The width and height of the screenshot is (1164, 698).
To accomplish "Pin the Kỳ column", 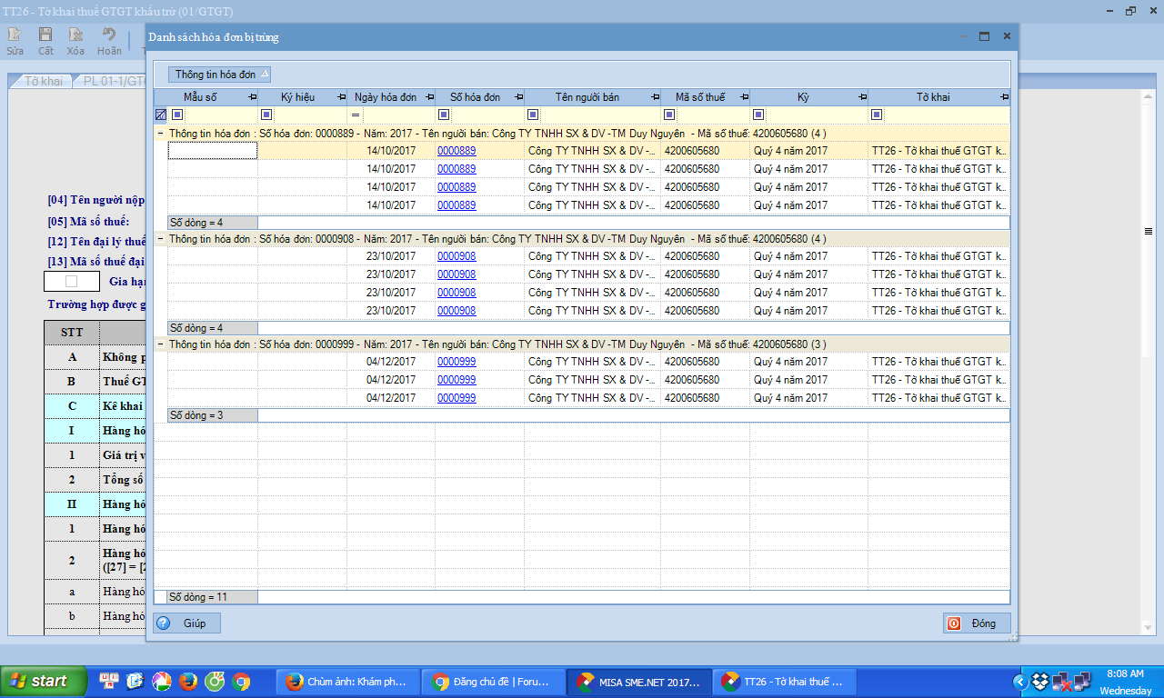I will (862, 96).
